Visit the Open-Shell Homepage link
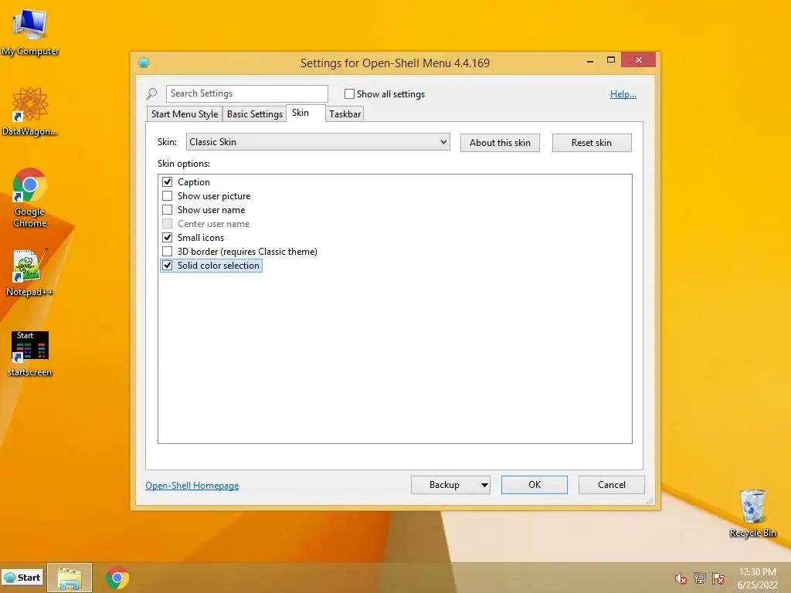 pos(192,486)
